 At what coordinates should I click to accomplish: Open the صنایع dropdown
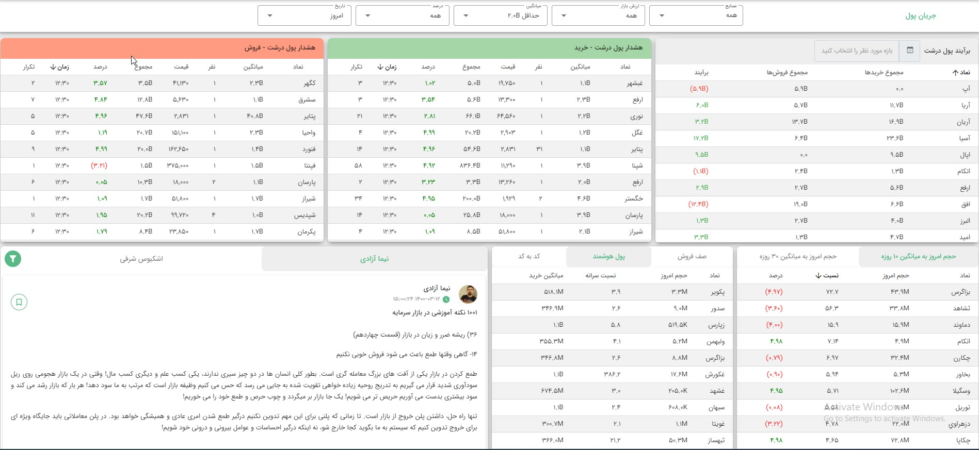point(696,15)
